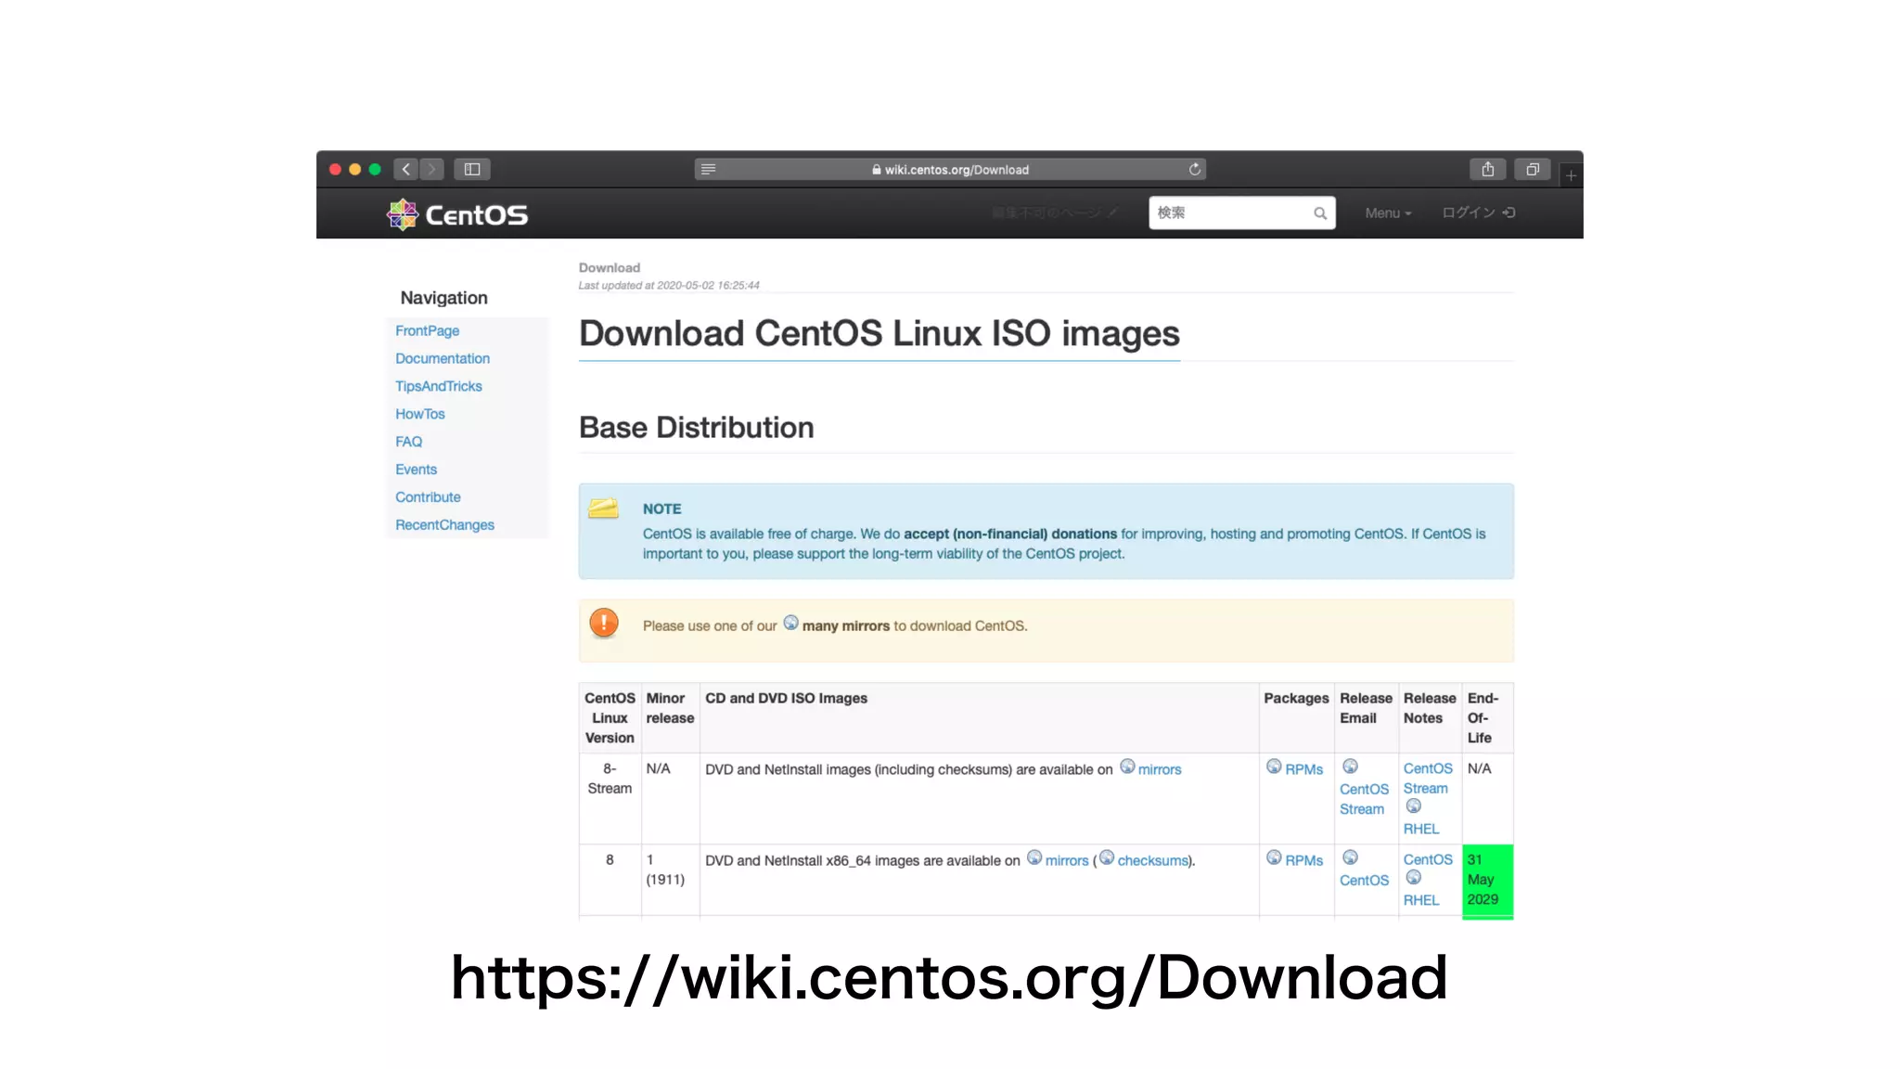Open RecentChanges in navigation
This screenshot has height=1069, width=1900.
(444, 525)
